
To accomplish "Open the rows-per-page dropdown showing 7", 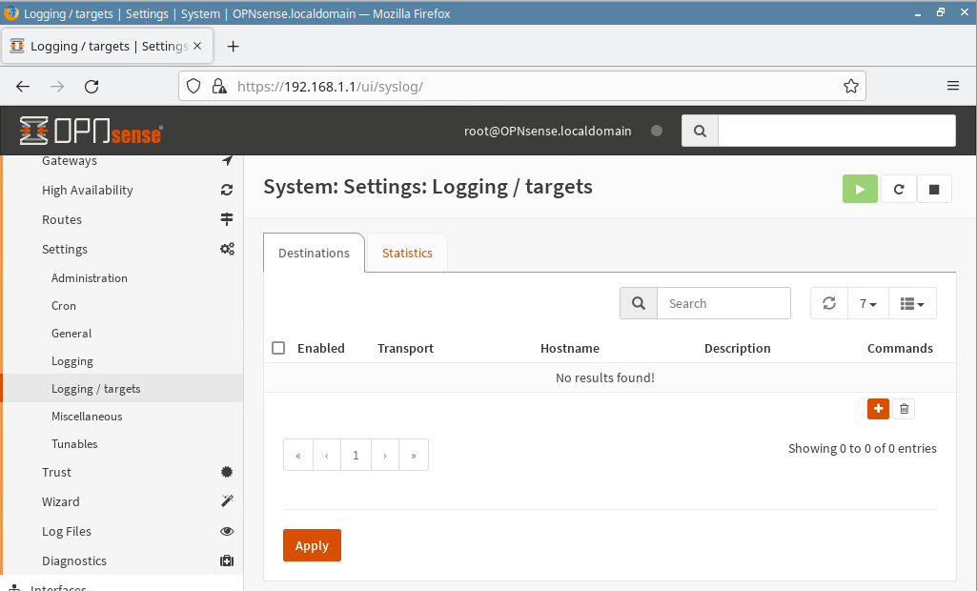I will pos(867,304).
